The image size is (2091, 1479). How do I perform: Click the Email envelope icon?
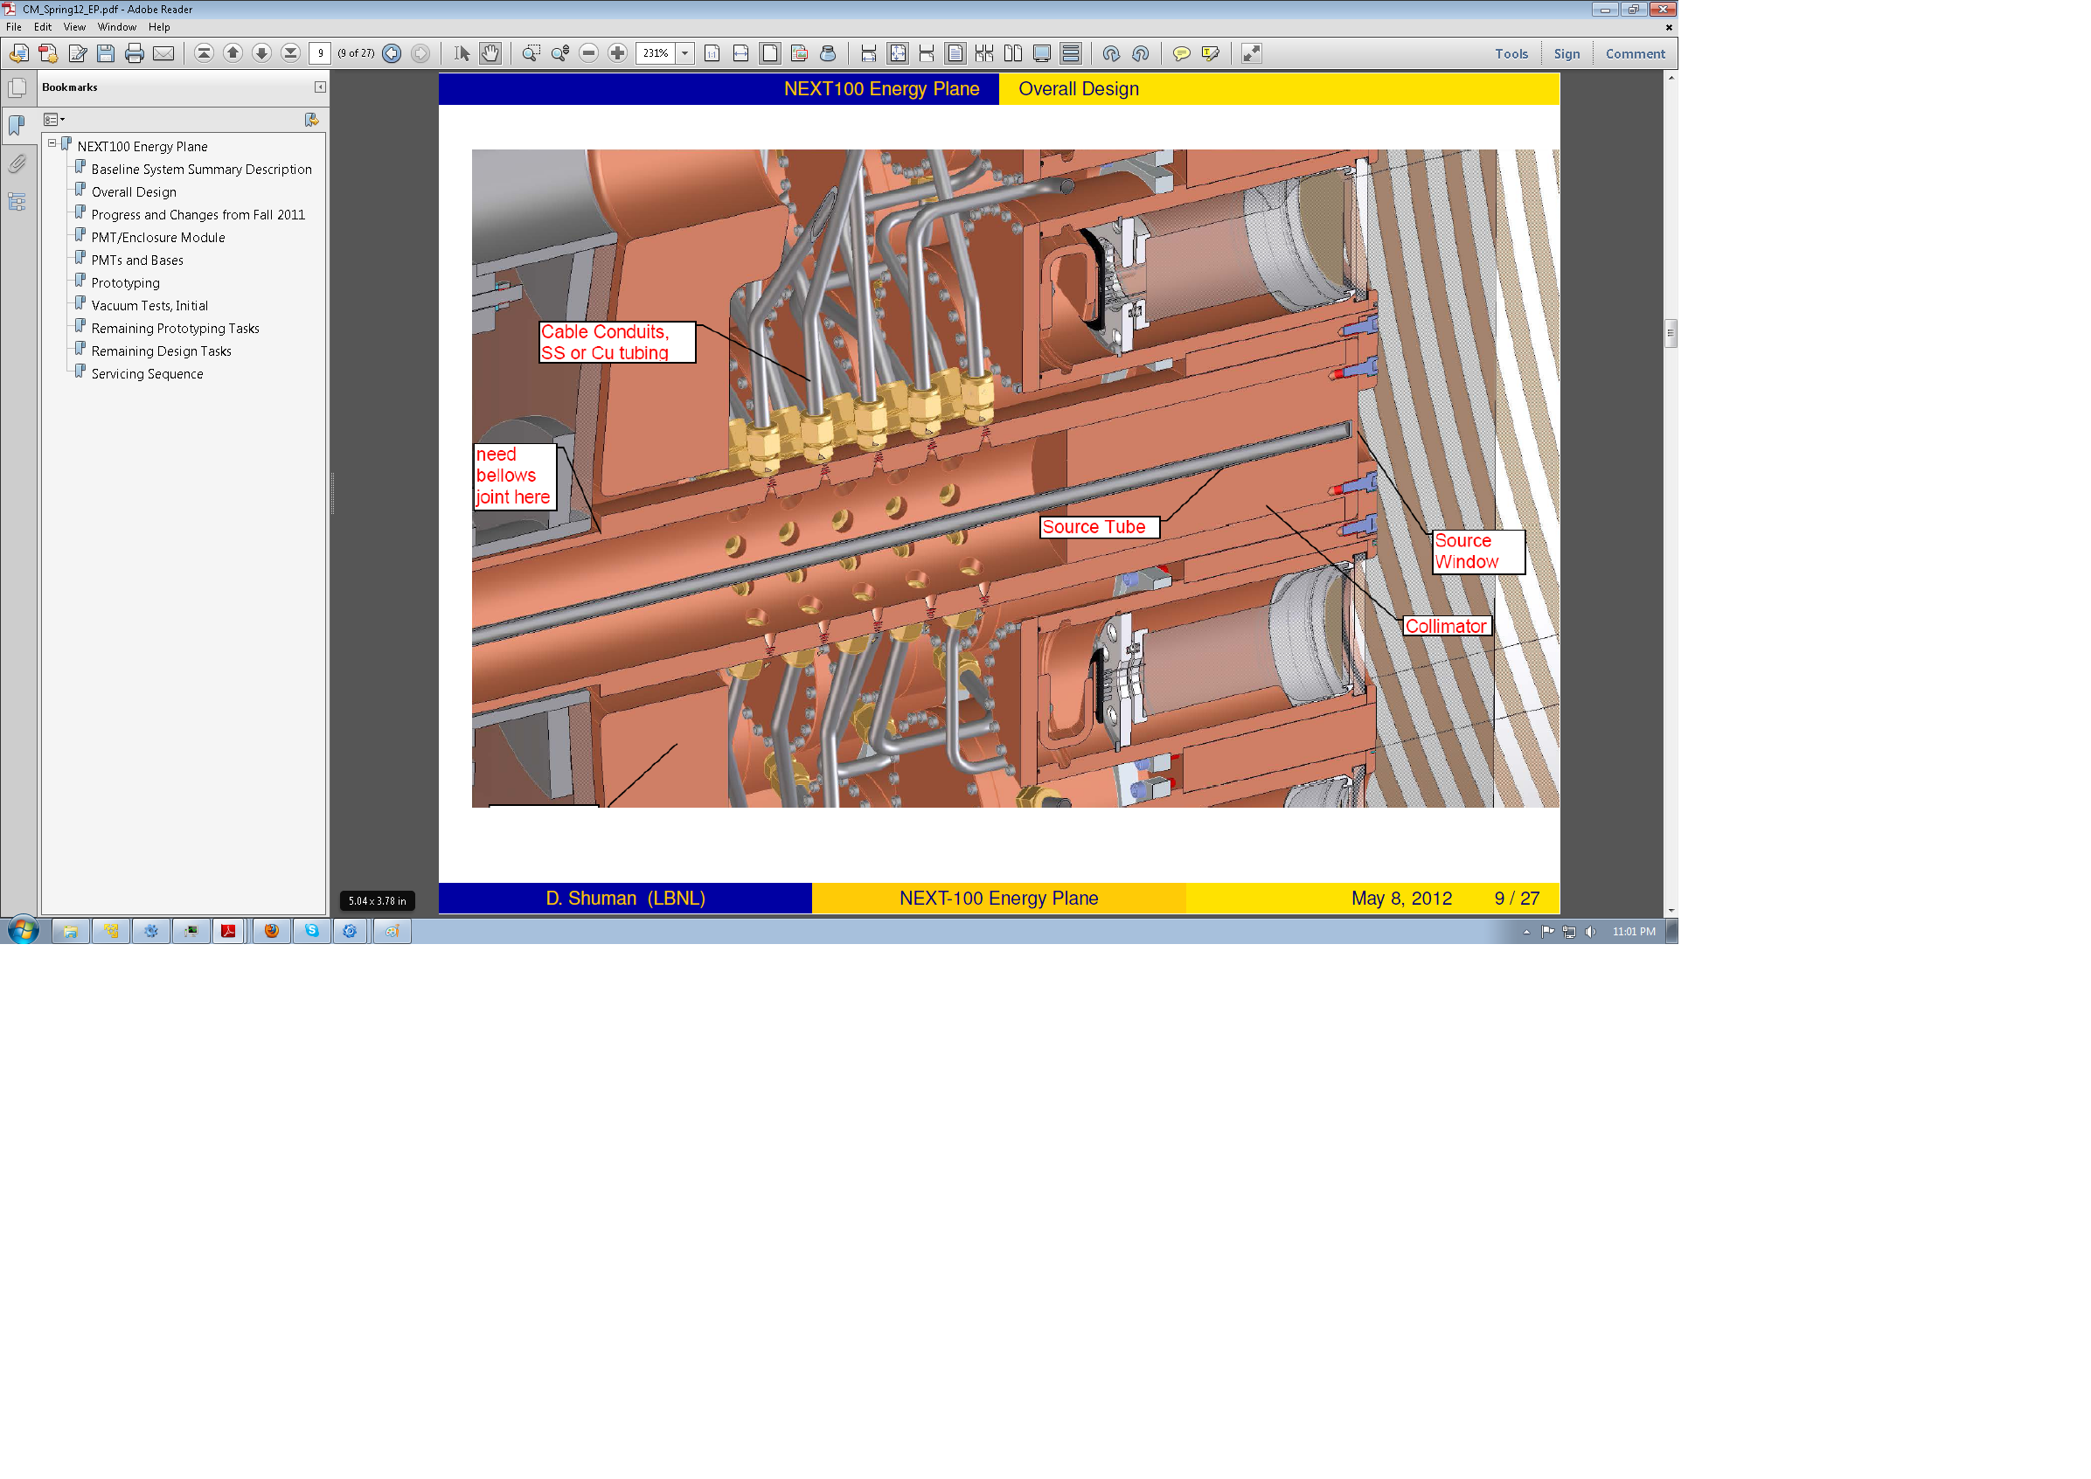164,53
